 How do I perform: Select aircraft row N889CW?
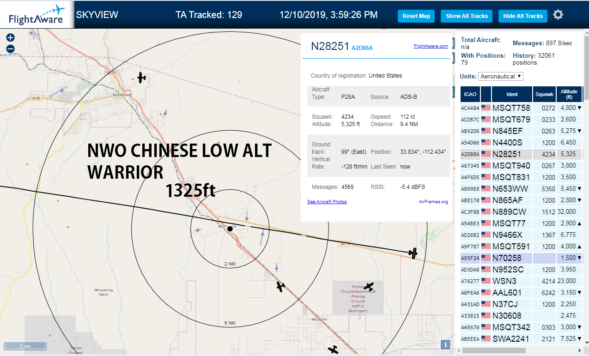pos(522,212)
